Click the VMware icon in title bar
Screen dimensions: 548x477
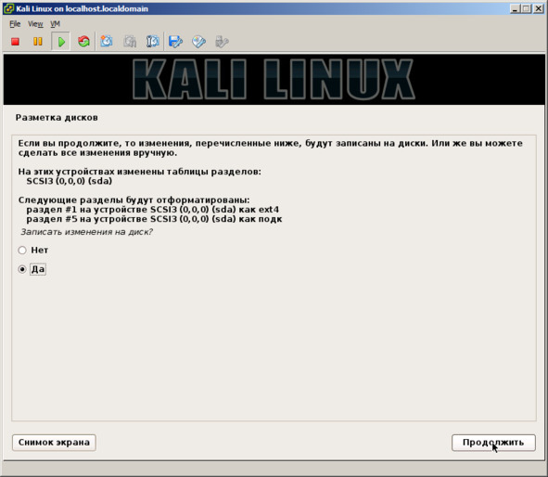8,8
